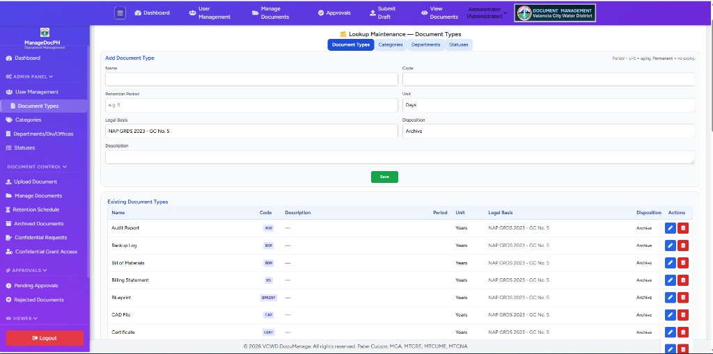The width and height of the screenshot is (713, 354).
Task: Edit the Blueprint document type
Action: click(671, 298)
